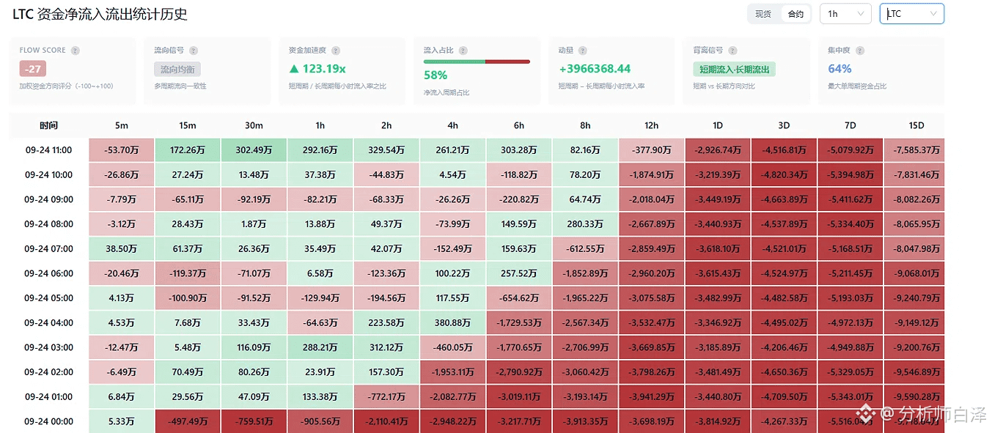Click help icon beside 动量

[583, 51]
